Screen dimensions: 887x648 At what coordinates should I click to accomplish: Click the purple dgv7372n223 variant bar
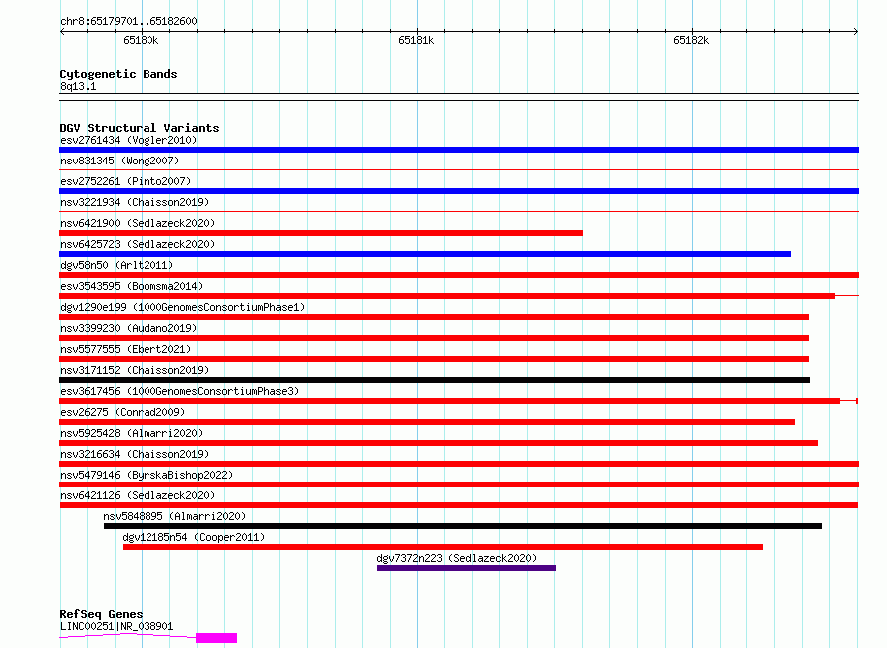coord(466,568)
